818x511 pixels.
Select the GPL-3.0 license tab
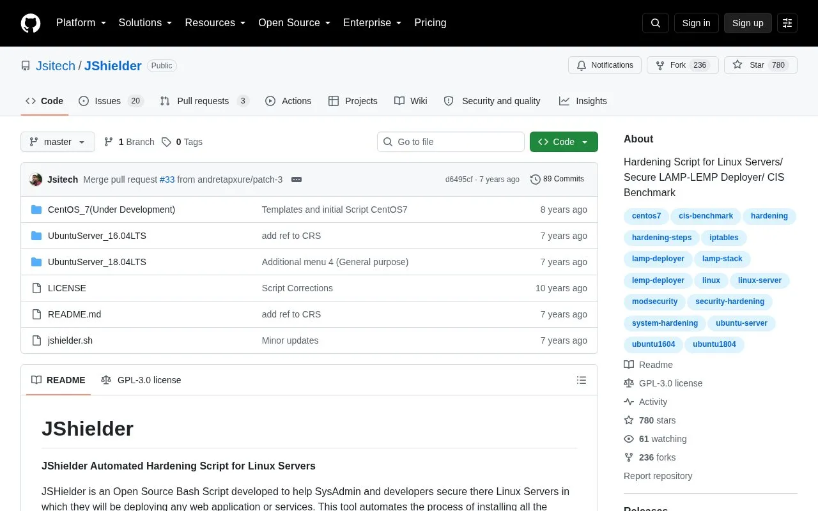(141, 380)
